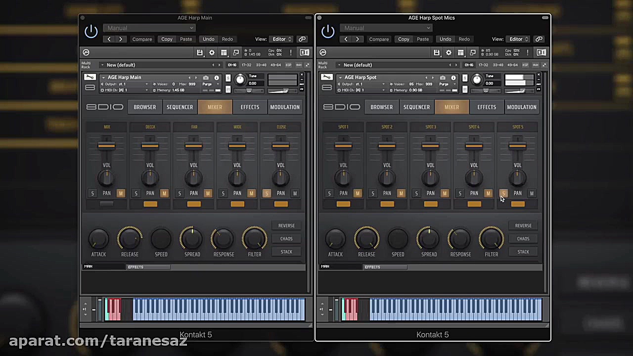The width and height of the screenshot is (633, 356).
Task: Solo the MIX channel in Harp Main mixer
Action: [92, 193]
